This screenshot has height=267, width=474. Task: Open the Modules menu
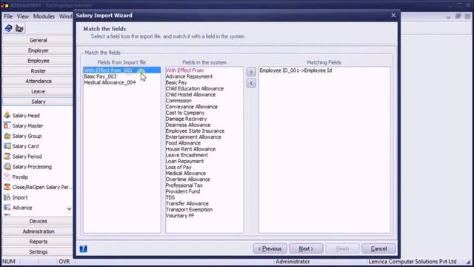click(44, 16)
